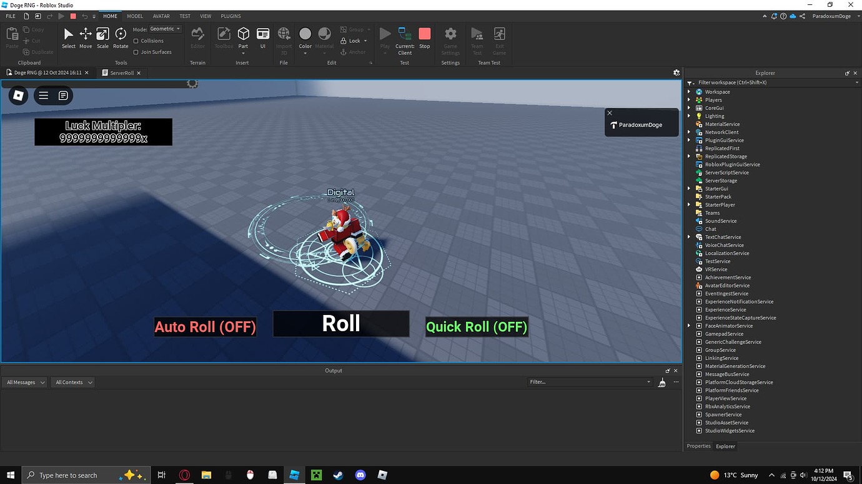Open the Color picker for parts
Image resolution: width=862 pixels, height=484 pixels.
click(305, 36)
